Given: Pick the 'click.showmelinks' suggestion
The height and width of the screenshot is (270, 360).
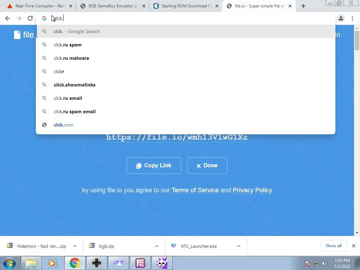Looking at the screenshot, I should (186, 85).
